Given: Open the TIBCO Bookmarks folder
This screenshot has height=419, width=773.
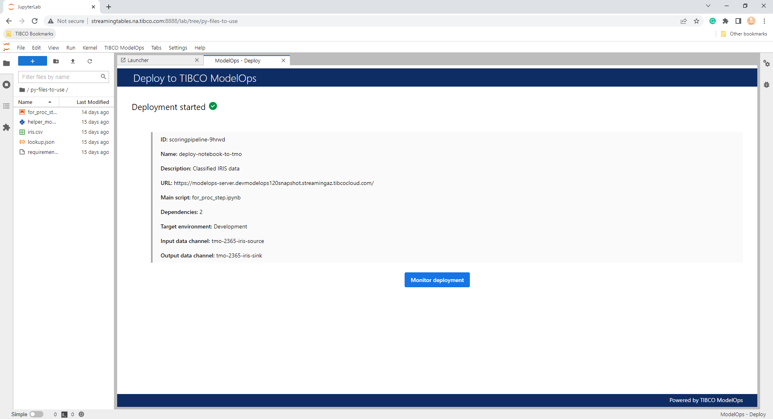Looking at the screenshot, I should point(30,34).
